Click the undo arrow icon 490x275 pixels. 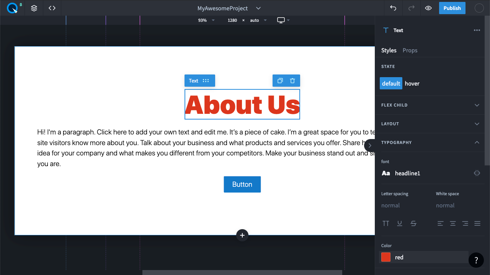tap(393, 8)
